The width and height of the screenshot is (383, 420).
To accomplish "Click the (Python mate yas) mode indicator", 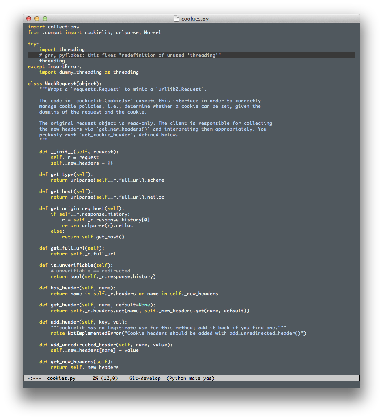I will (191, 378).
